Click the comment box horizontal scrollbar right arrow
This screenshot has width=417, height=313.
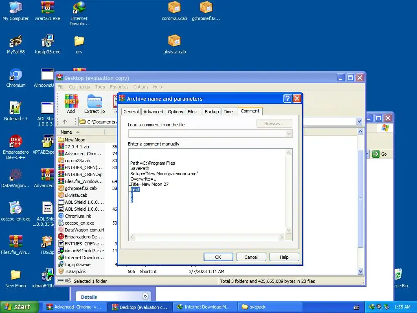point(282,237)
